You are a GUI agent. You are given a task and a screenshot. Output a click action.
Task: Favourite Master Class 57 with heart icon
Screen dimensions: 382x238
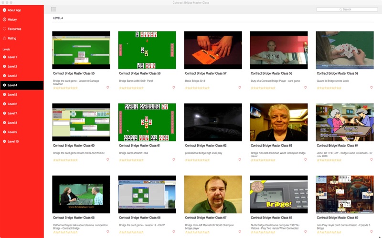[240, 88]
